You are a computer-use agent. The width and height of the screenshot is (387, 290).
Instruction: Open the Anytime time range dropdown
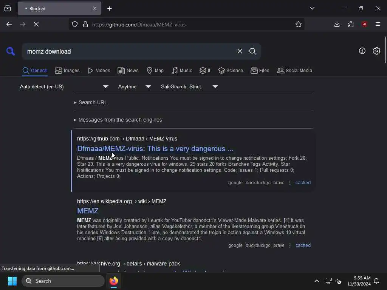135,87
